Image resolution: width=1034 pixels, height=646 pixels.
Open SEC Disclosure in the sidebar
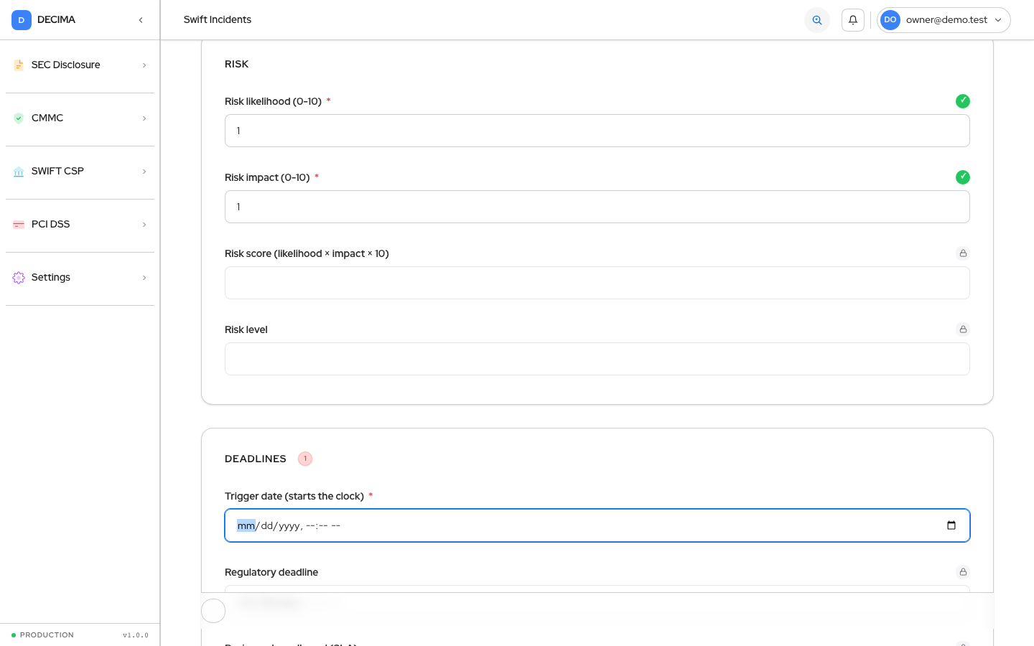pyautogui.click(x=80, y=65)
